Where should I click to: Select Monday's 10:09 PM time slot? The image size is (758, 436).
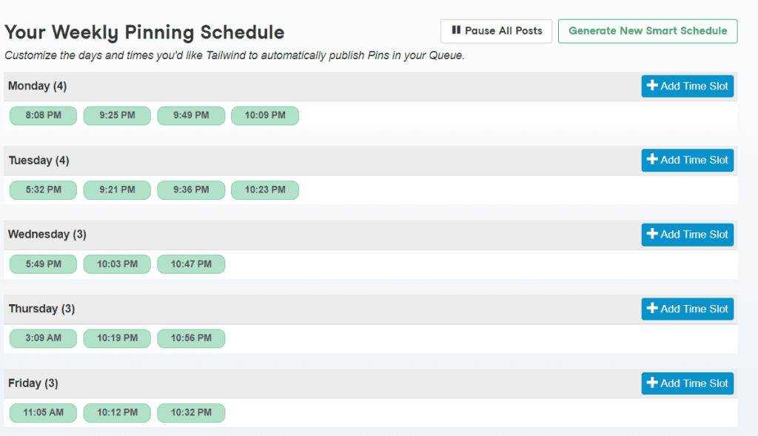[264, 115]
